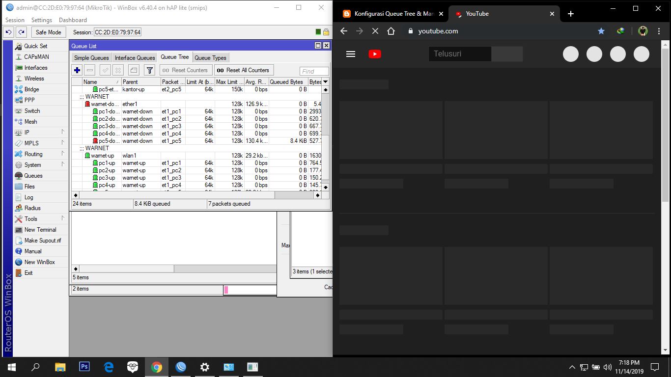This screenshot has height=377, width=671.
Task: Show hidden icons in system tray
Action: pos(572,367)
